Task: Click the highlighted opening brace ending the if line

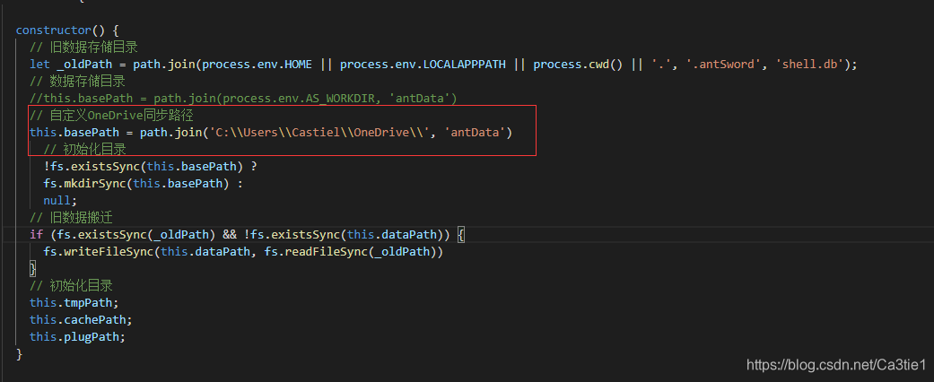Action: [x=460, y=234]
